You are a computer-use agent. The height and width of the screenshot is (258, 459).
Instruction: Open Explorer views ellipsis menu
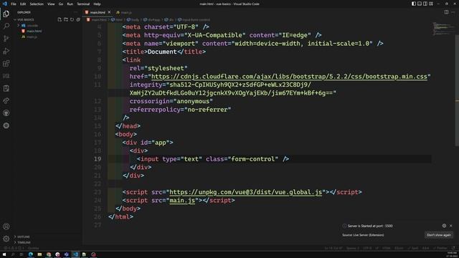(x=75, y=12)
